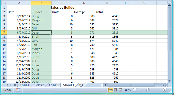Click the vertical split box above scrollbar
Image resolution: width=174 pixels, height=95 pixels.
pyautogui.click(x=169, y=2)
